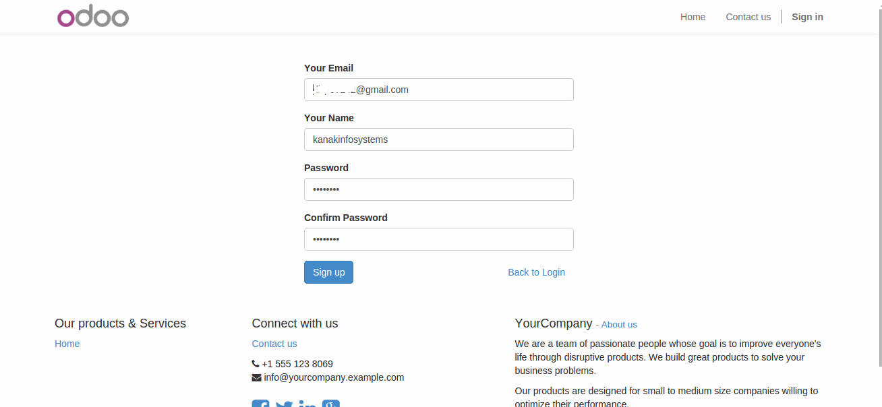This screenshot has width=882, height=407.
Task: Open the LinkedIn social icon
Action: point(307,404)
